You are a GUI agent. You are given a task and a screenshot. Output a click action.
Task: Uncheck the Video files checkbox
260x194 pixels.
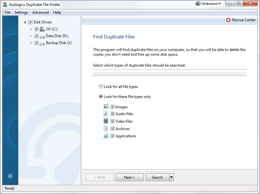(x=112, y=121)
